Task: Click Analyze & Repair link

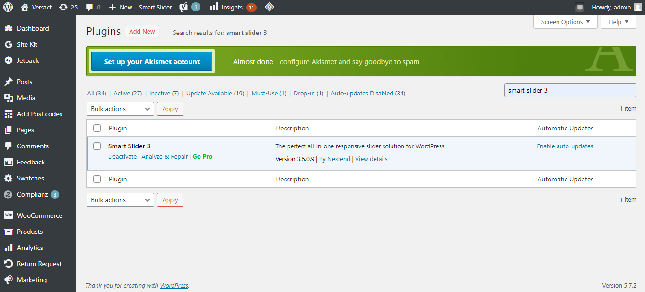Action: coord(165,157)
